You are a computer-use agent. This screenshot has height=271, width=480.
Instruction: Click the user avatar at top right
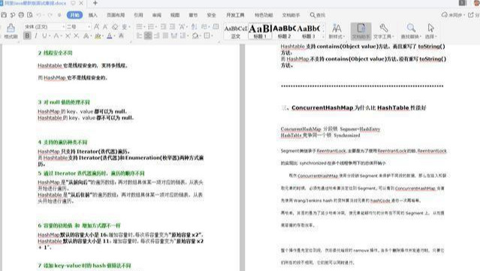[477, 3]
